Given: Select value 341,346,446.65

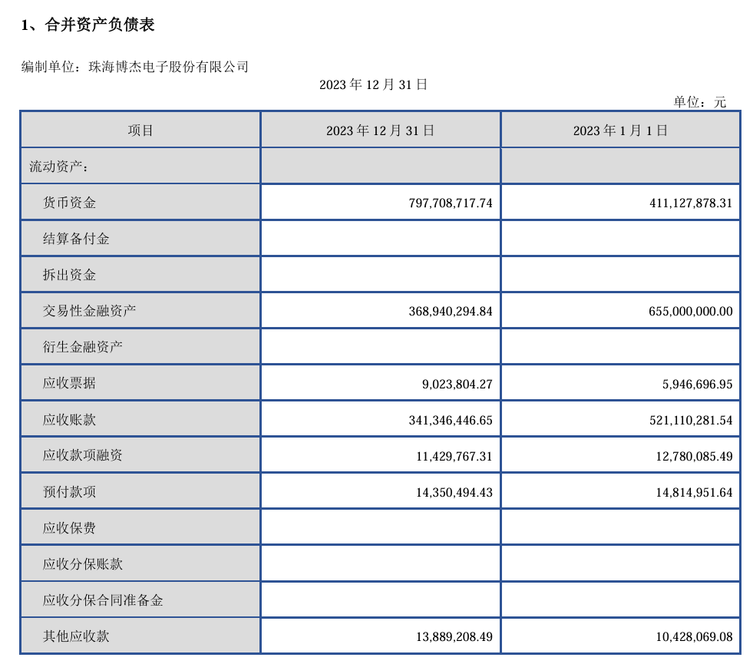Looking at the screenshot, I should [451, 420].
